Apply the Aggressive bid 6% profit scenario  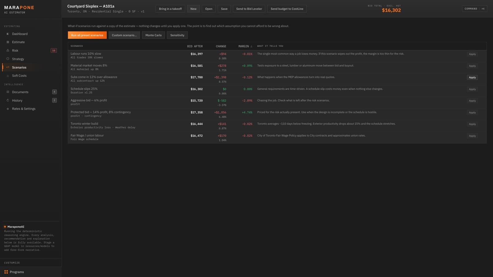(x=472, y=101)
